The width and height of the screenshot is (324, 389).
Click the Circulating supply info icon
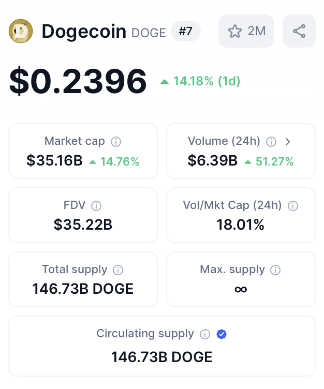[x=205, y=334]
